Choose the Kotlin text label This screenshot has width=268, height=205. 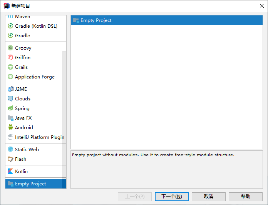(x=21, y=172)
